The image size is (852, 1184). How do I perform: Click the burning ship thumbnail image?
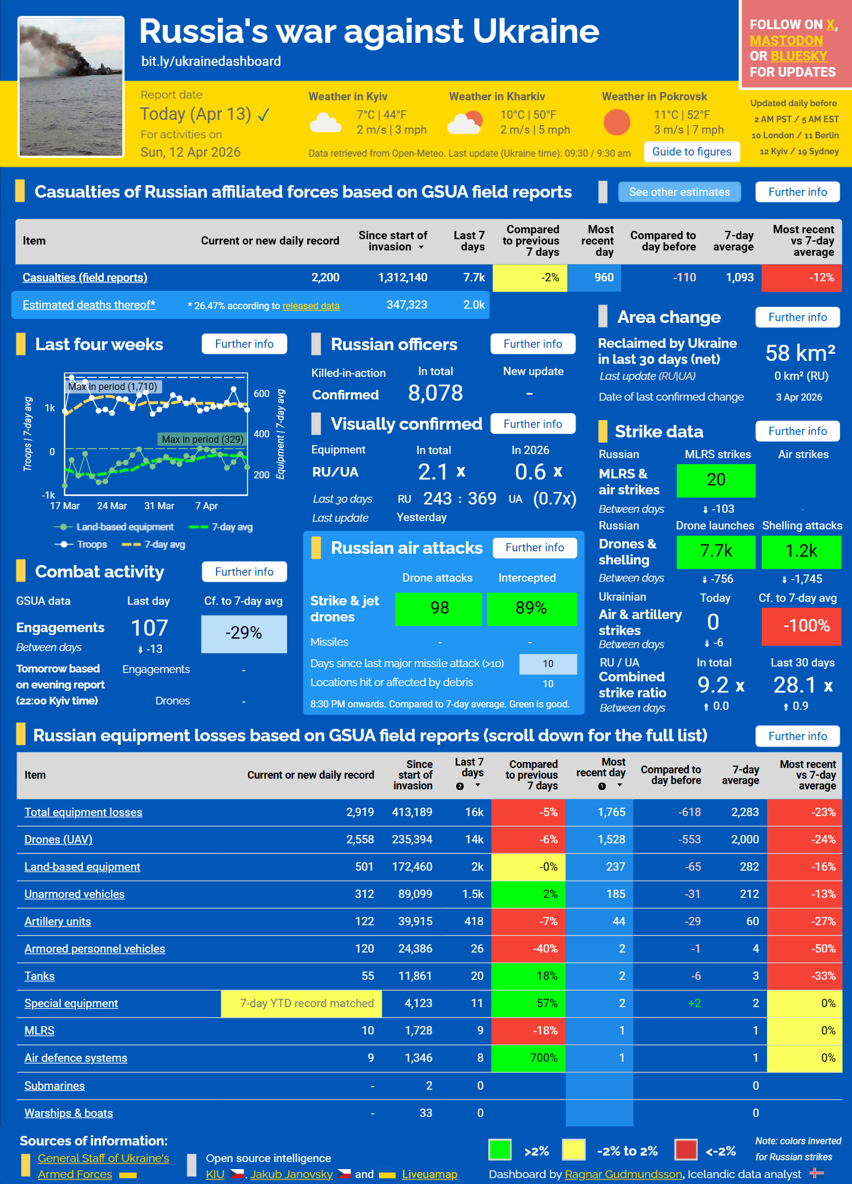pyautogui.click(x=71, y=87)
